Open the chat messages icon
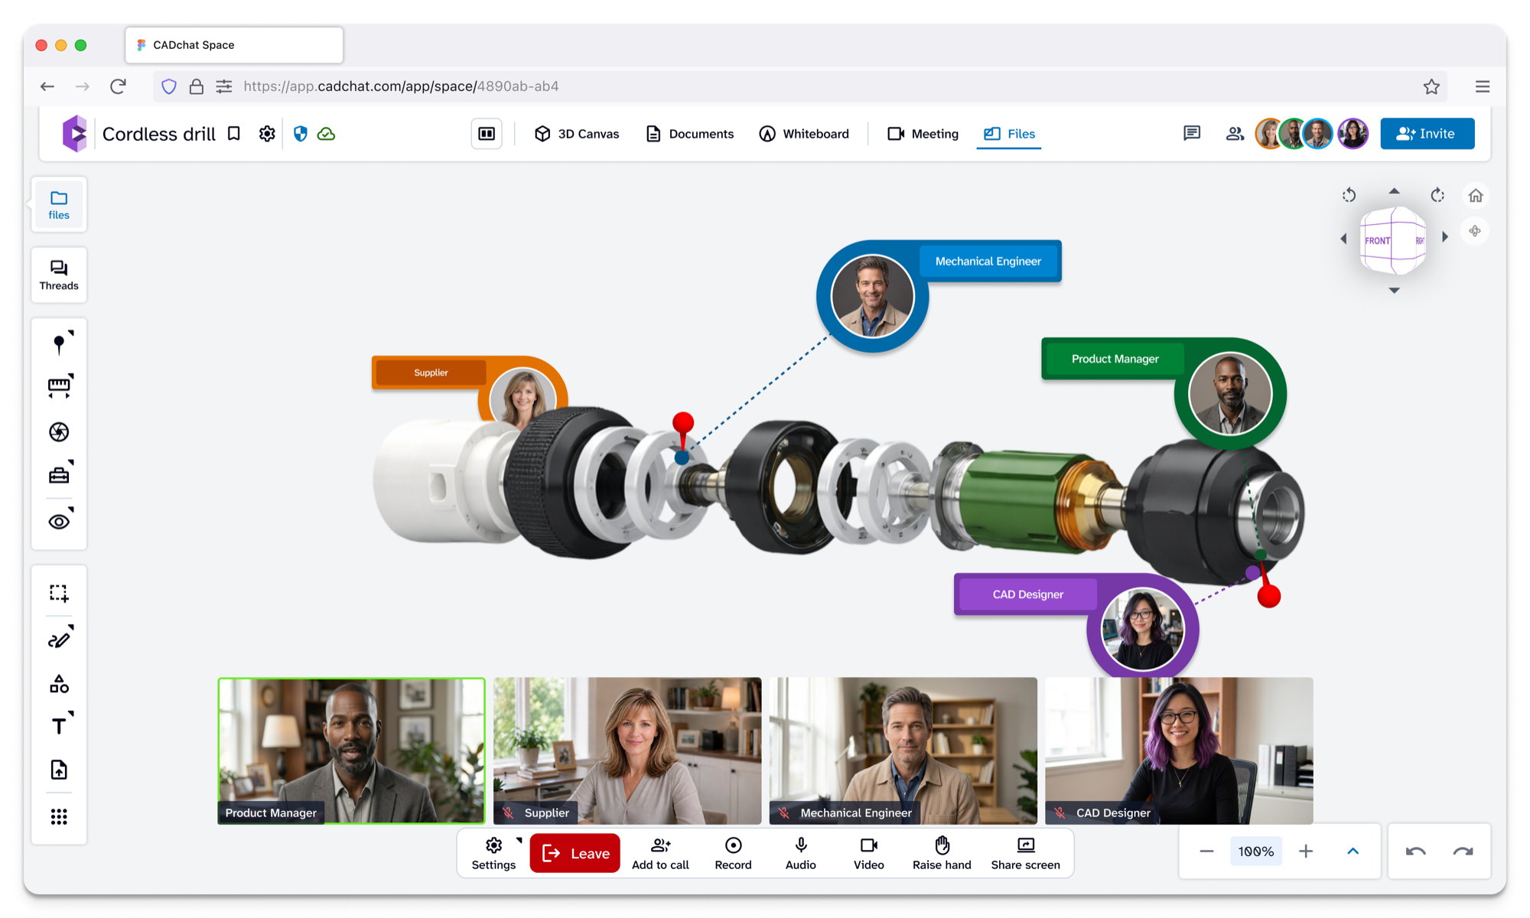 1192,134
